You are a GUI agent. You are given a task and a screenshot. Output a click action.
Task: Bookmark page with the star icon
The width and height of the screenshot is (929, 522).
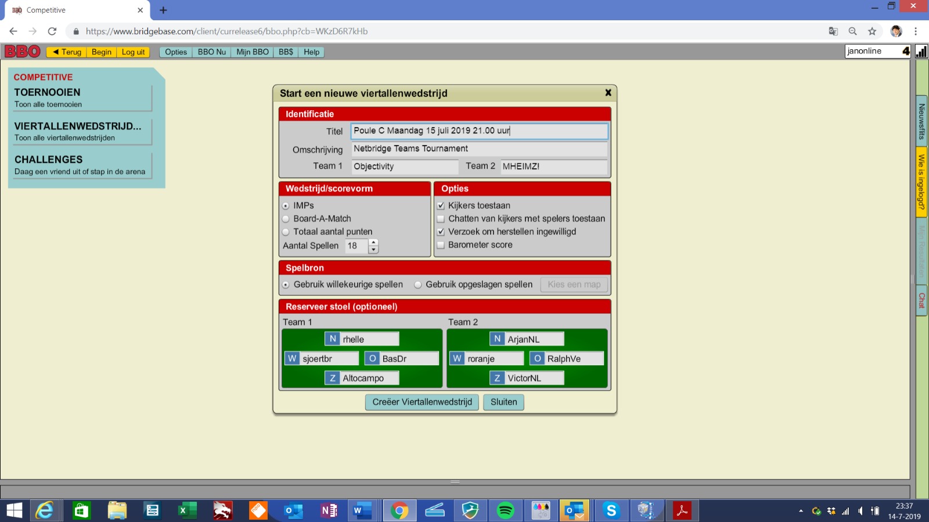pos(872,31)
